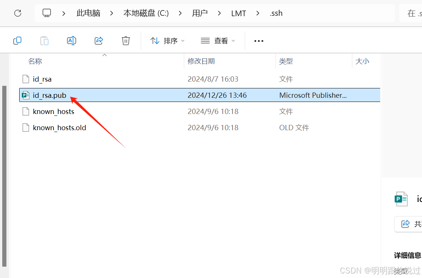Viewport: 422px width, 278px height.
Task: Select the id_rsa file name
Action: [x=42, y=79]
